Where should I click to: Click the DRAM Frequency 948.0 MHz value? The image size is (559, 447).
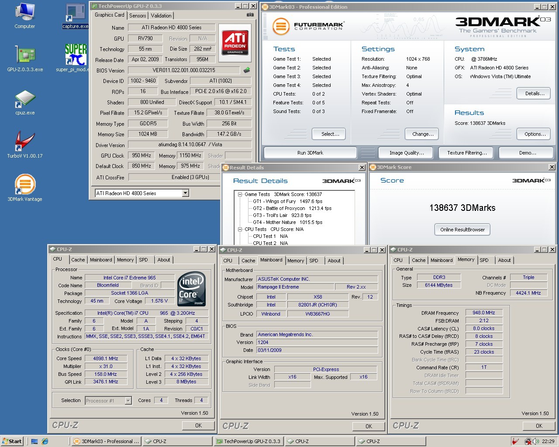[x=484, y=313]
